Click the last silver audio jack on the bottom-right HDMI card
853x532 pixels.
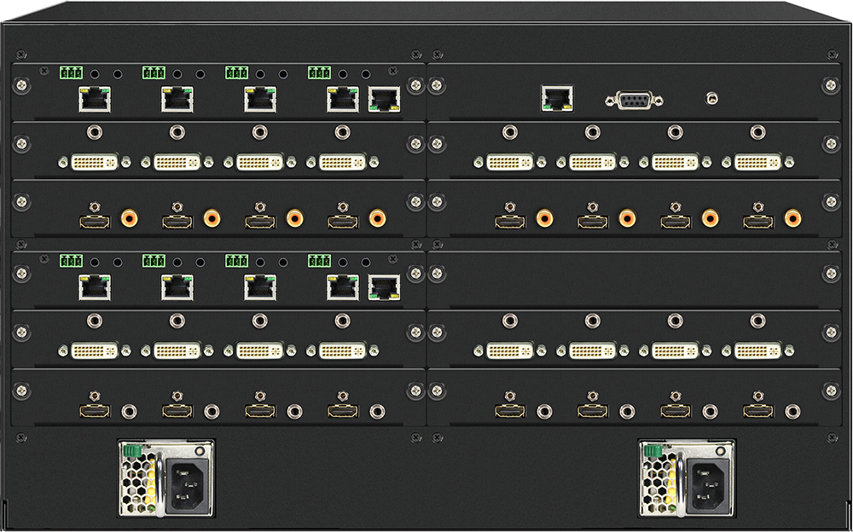(x=792, y=412)
